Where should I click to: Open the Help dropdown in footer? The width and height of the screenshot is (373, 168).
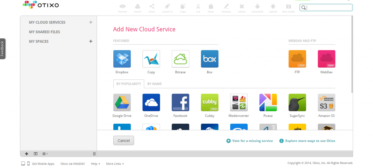95,164
